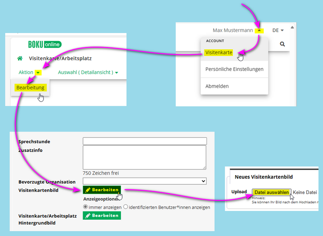Click the BOKU online logo
The height and width of the screenshot is (236, 323).
[44, 44]
